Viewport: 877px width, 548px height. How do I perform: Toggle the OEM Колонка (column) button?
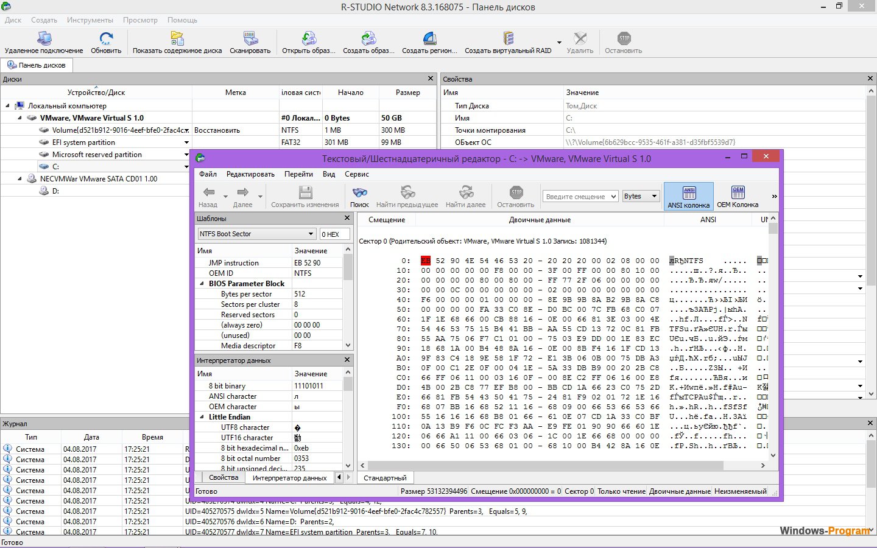pyautogui.click(x=738, y=197)
